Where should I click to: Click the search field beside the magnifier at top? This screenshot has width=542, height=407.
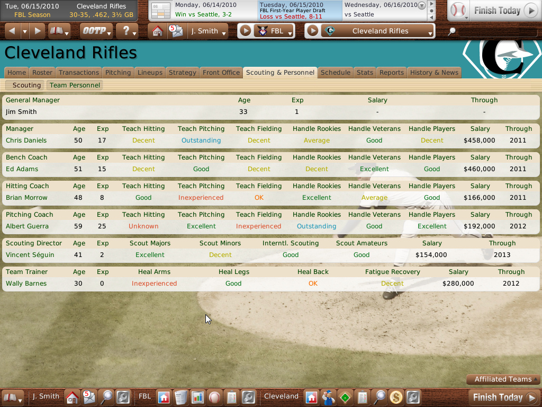click(498, 32)
